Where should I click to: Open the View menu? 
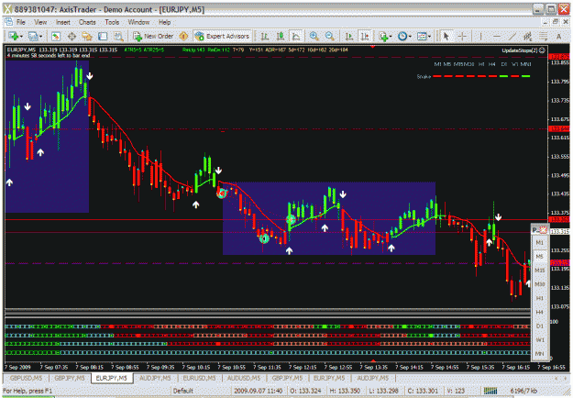(40, 22)
